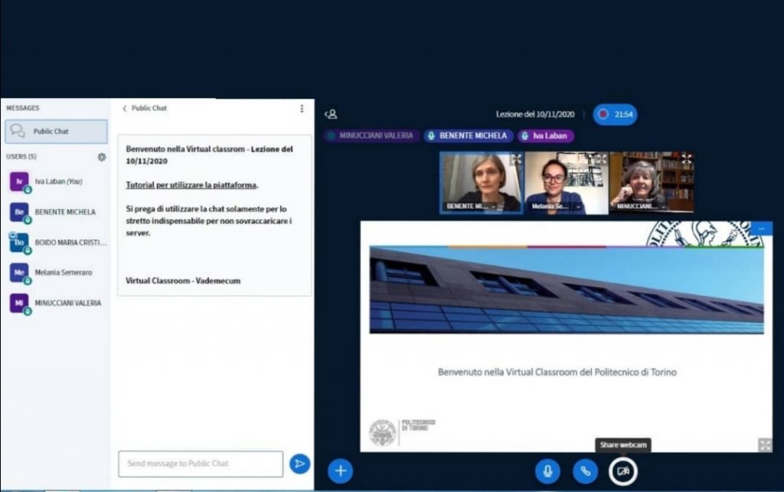Open the Virtual Classroom - Vademecum link

click(183, 281)
